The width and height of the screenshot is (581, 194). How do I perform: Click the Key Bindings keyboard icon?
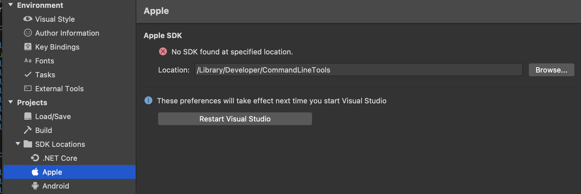[28, 47]
